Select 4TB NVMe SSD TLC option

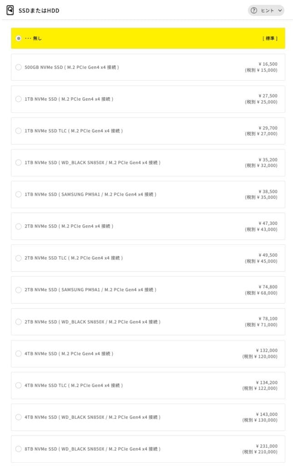(x=19, y=385)
